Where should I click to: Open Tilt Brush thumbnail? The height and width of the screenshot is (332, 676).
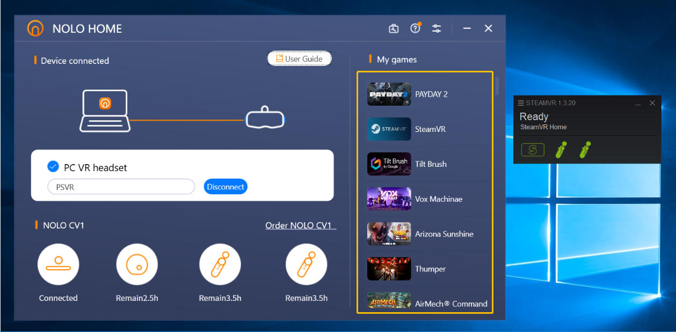tap(389, 164)
